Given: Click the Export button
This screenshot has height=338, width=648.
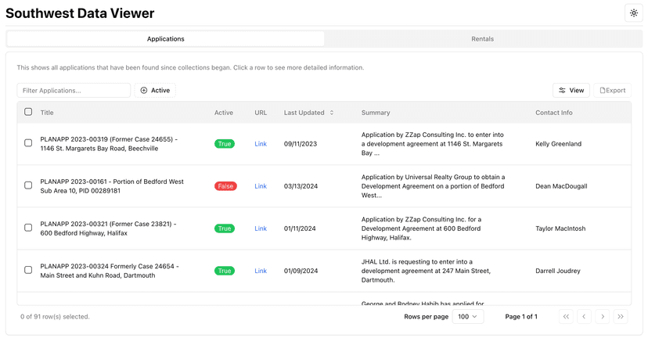Looking at the screenshot, I should (613, 90).
